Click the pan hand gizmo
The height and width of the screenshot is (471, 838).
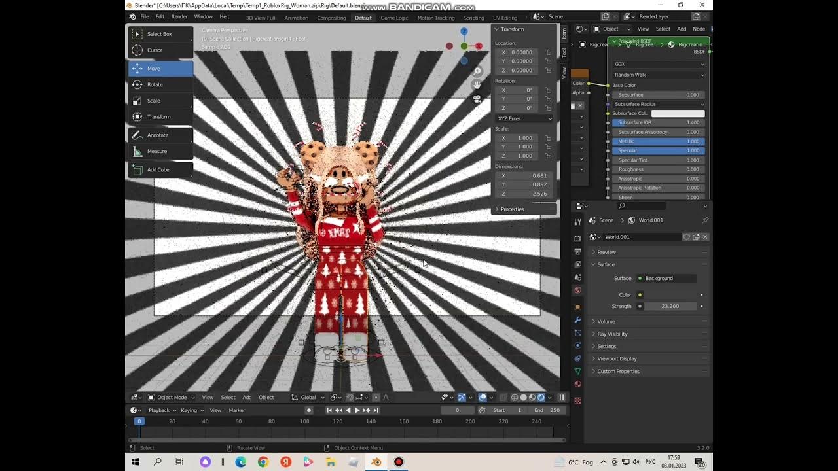tap(477, 85)
